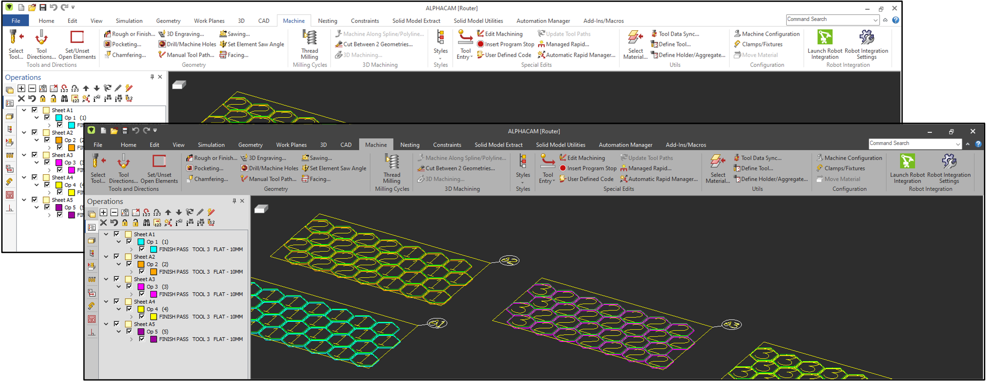Open Managed Rapid in the front window
This screenshot has height=382, width=987.
coord(646,168)
